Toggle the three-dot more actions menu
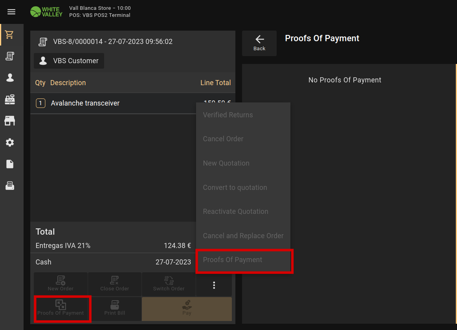Image resolution: width=457 pixels, height=330 pixels. click(x=214, y=285)
